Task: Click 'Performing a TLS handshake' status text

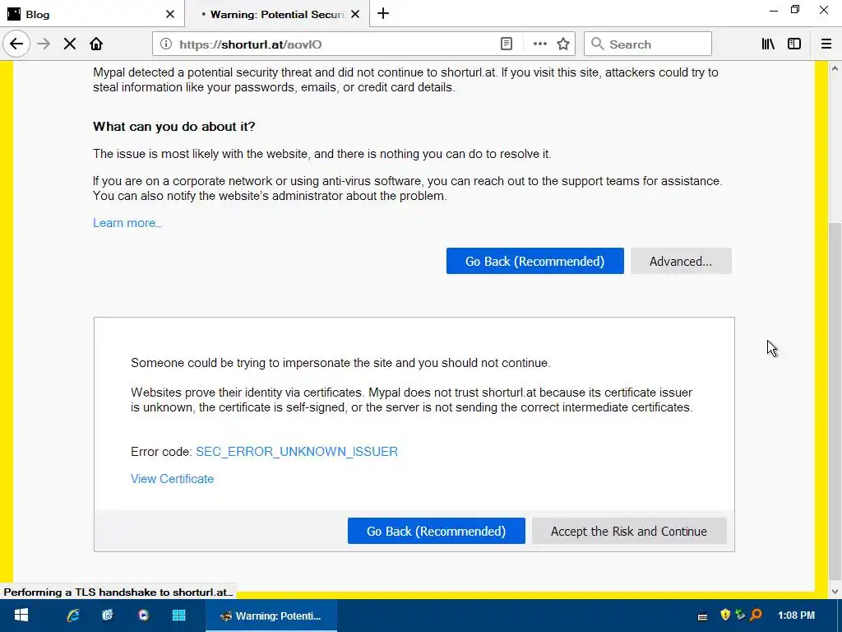Action: point(118,592)
